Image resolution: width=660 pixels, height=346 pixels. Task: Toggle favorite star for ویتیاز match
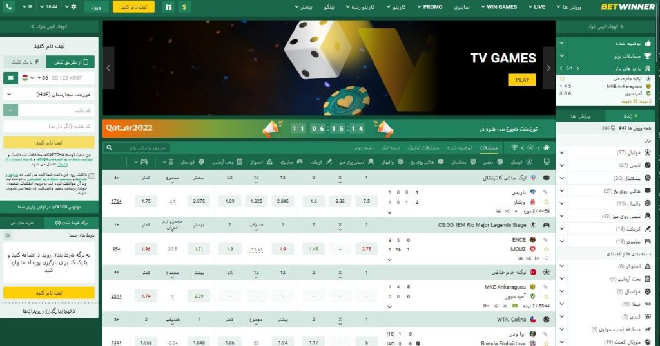pyautogui.click(x=547, y=202)
